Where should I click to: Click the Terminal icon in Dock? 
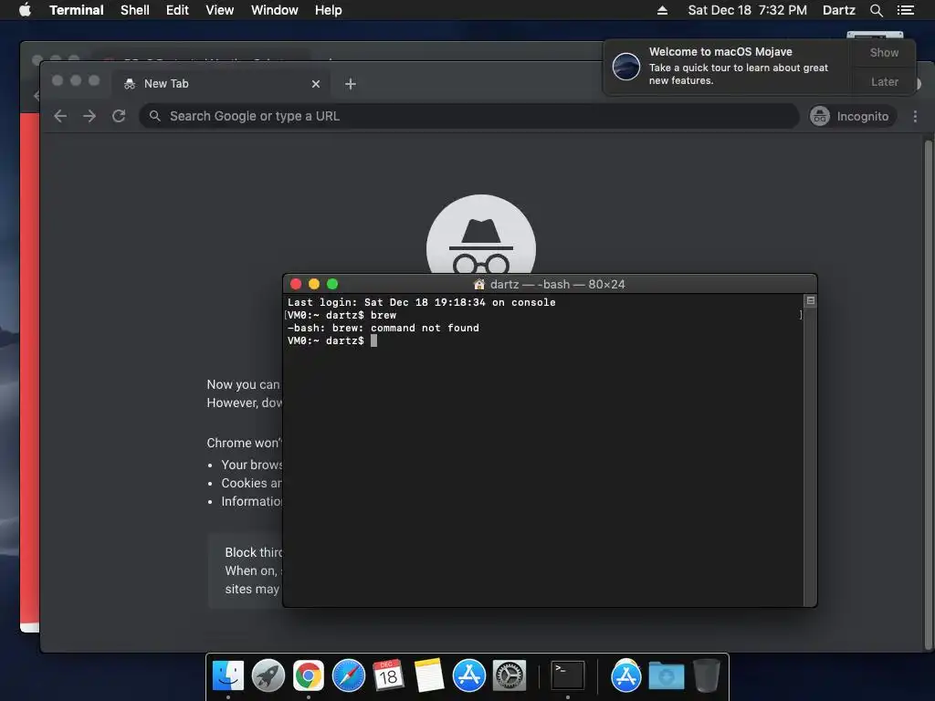(x=567, y=676)
